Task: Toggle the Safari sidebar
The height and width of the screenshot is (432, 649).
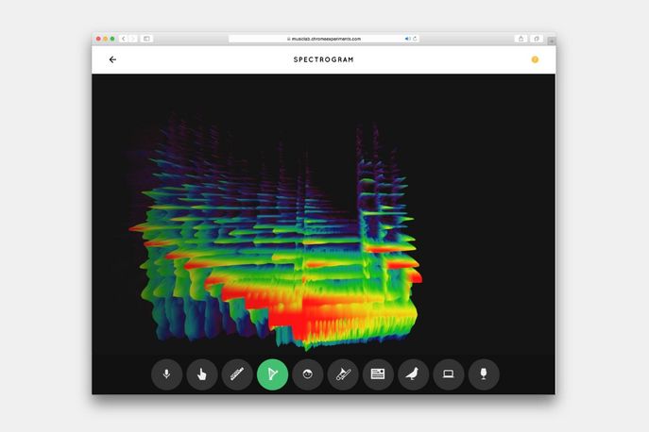Action: [147, 39]
